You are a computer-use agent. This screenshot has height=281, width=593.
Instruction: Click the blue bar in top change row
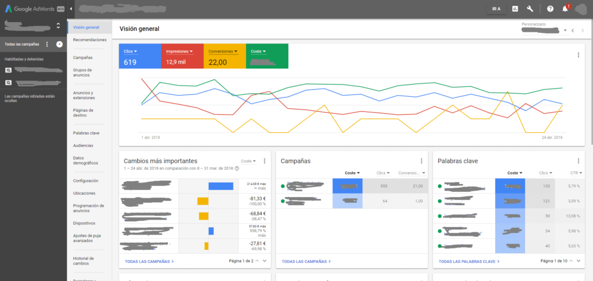click(221, 186)
